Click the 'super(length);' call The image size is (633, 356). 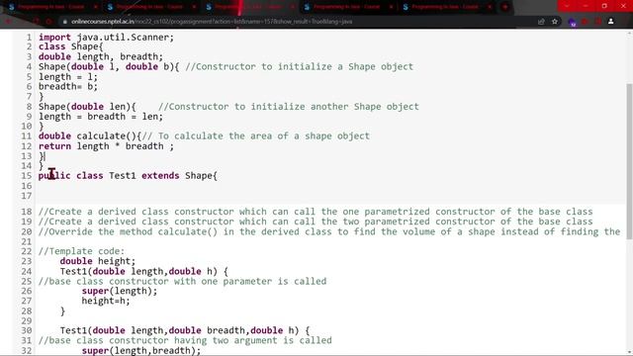[120, 291]
